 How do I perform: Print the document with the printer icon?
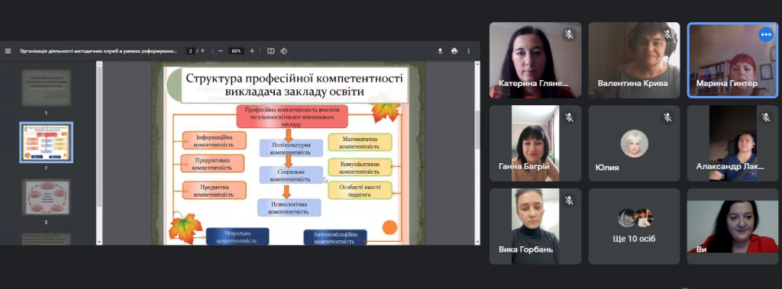[454, 51]
